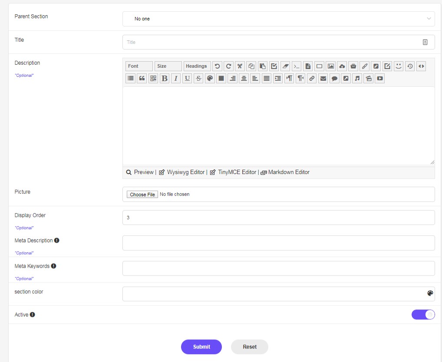The height and width of the screenshot is (362, 442).
Task: Open the Headings dropdown
Action: tap(197, 66)
